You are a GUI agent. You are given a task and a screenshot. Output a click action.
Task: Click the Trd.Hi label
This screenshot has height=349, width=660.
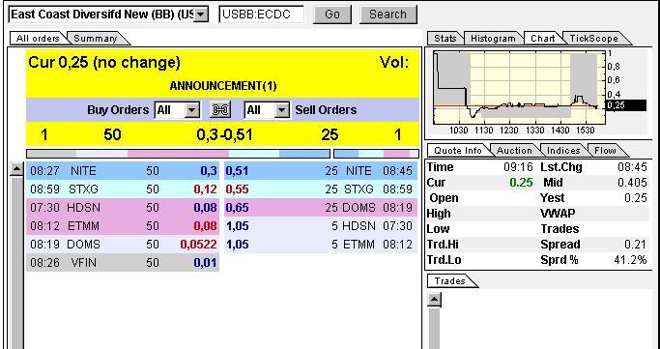click(442, 245)
